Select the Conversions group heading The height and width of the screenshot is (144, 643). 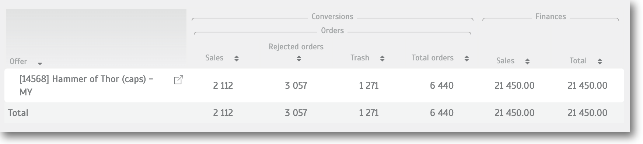332,17
